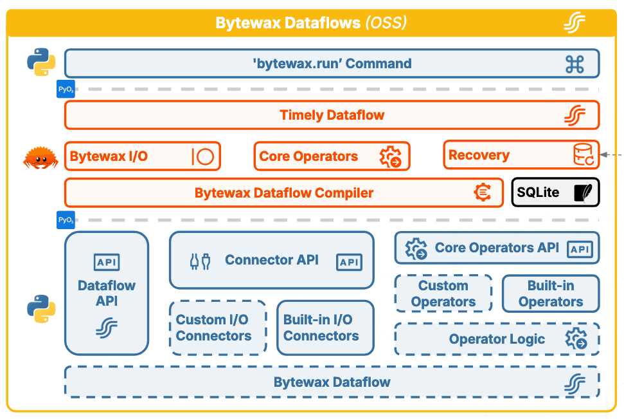624x419 pixels.
Task: Click the Bytewax logo in the header
Action: click(x=574, y=23)
